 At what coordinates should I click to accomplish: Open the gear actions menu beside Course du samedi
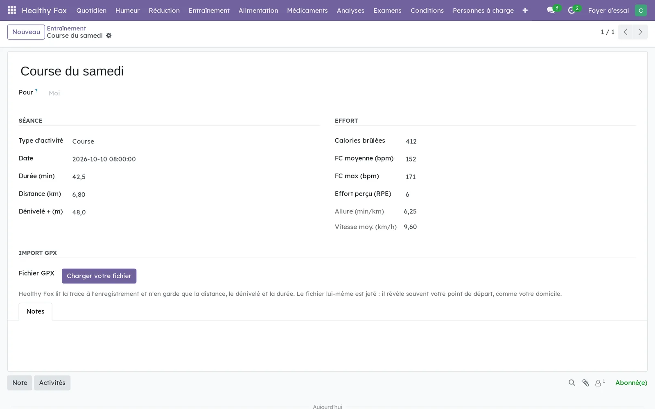pos(108,36)
